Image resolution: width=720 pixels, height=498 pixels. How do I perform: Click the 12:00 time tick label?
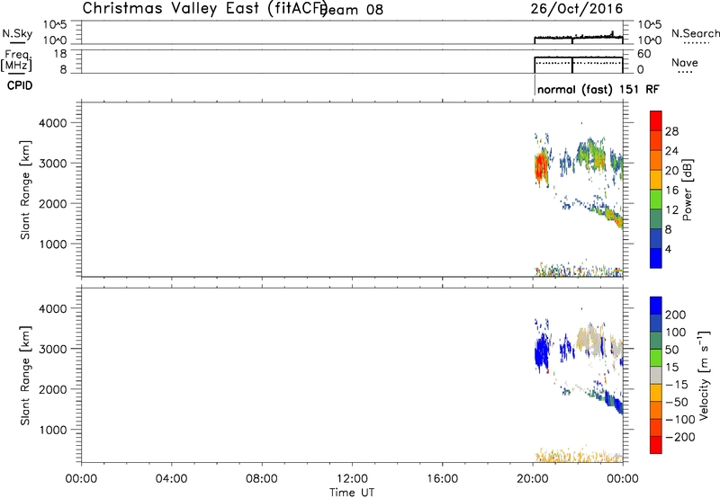352,479
